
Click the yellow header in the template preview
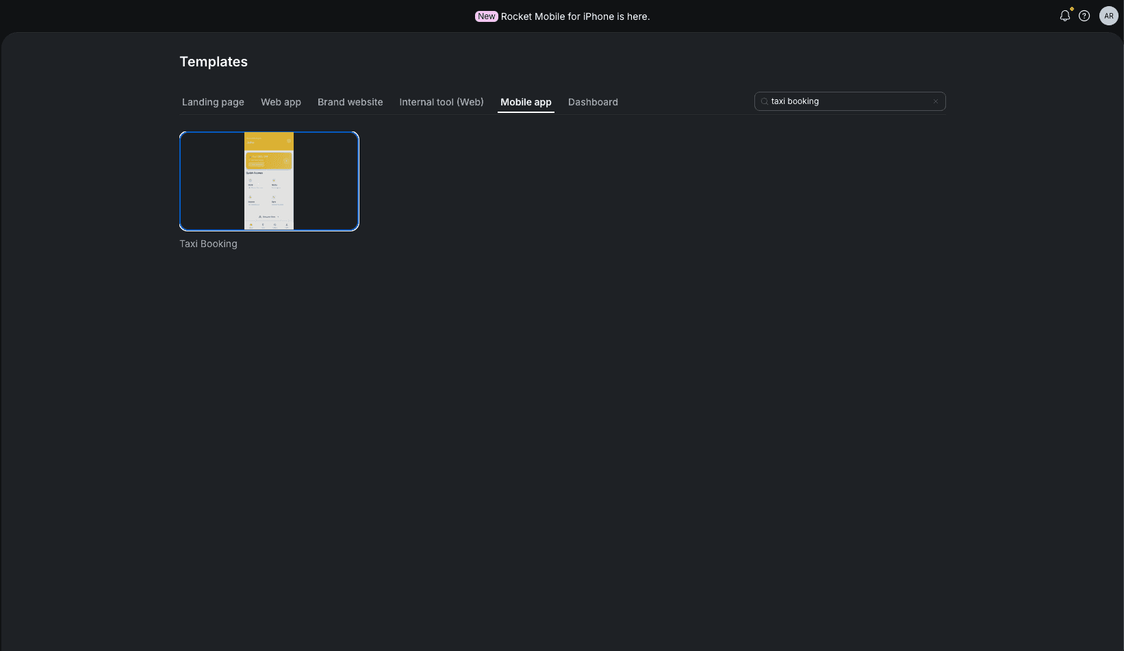pyautogui.click(x=268, y=140)
